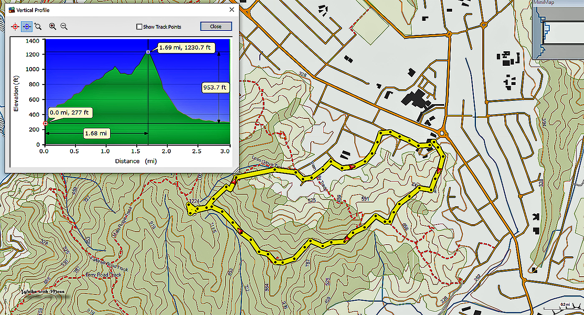
Task: Select the red crosshair marker tool
Action: point(15,27)
